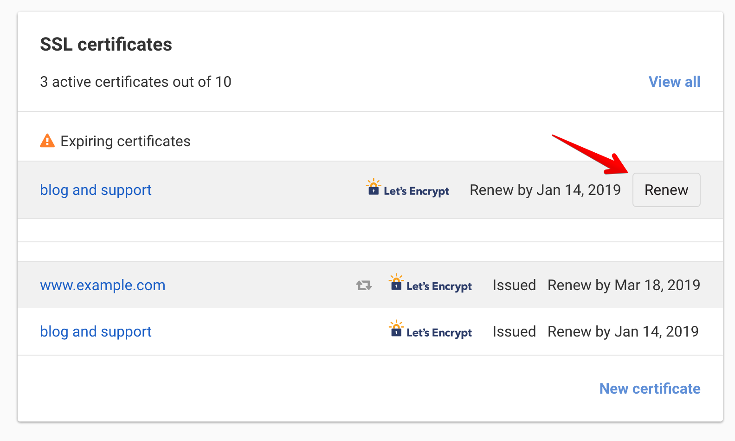
Task: Click the Renew by Jan 14, 2019 date in the bottom row
Action: 623,331
